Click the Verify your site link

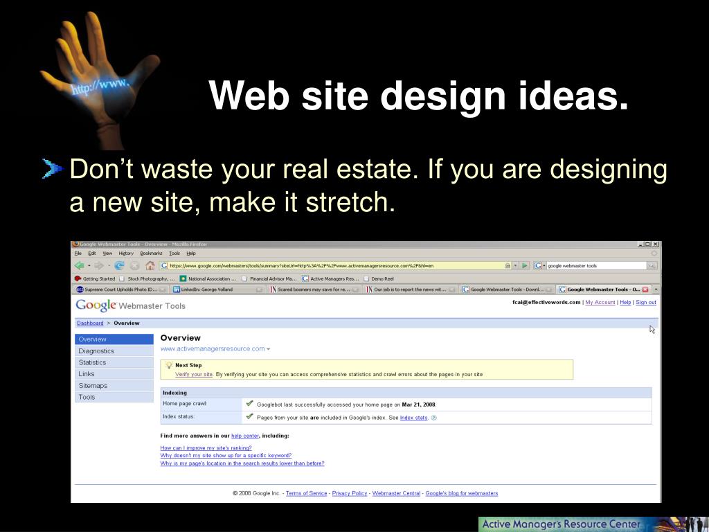194,375
